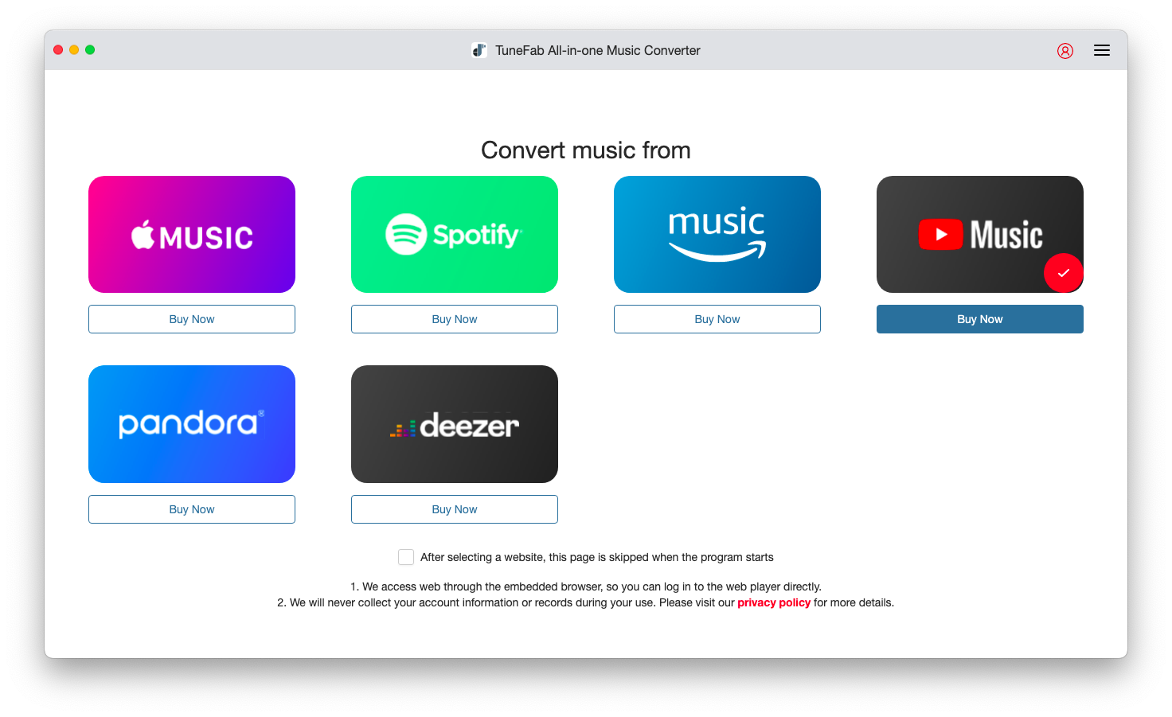1172x717 pixels.
Task: Open the privacy policy link
Action: 774,602
